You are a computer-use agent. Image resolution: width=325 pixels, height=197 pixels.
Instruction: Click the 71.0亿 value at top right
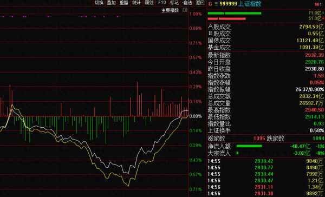coord(315,13)
